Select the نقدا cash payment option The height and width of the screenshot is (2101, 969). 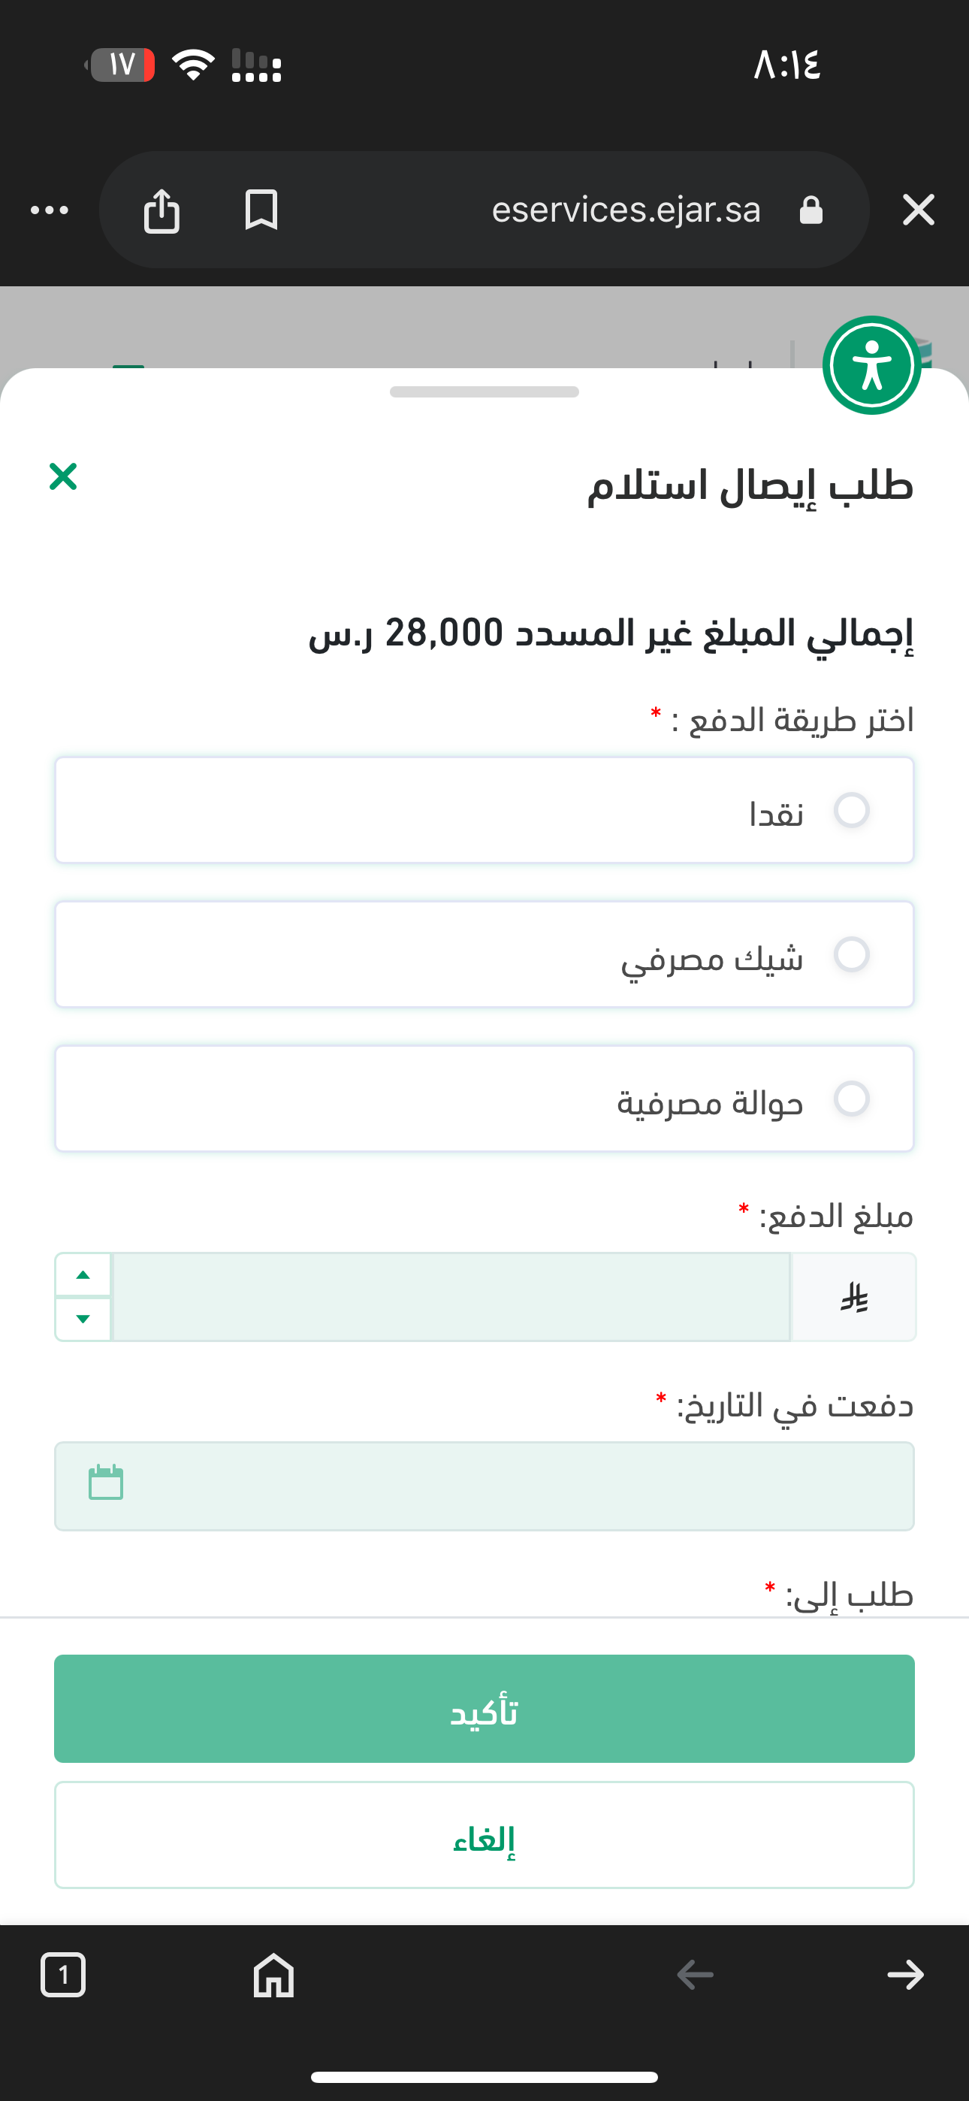point(852,810)
